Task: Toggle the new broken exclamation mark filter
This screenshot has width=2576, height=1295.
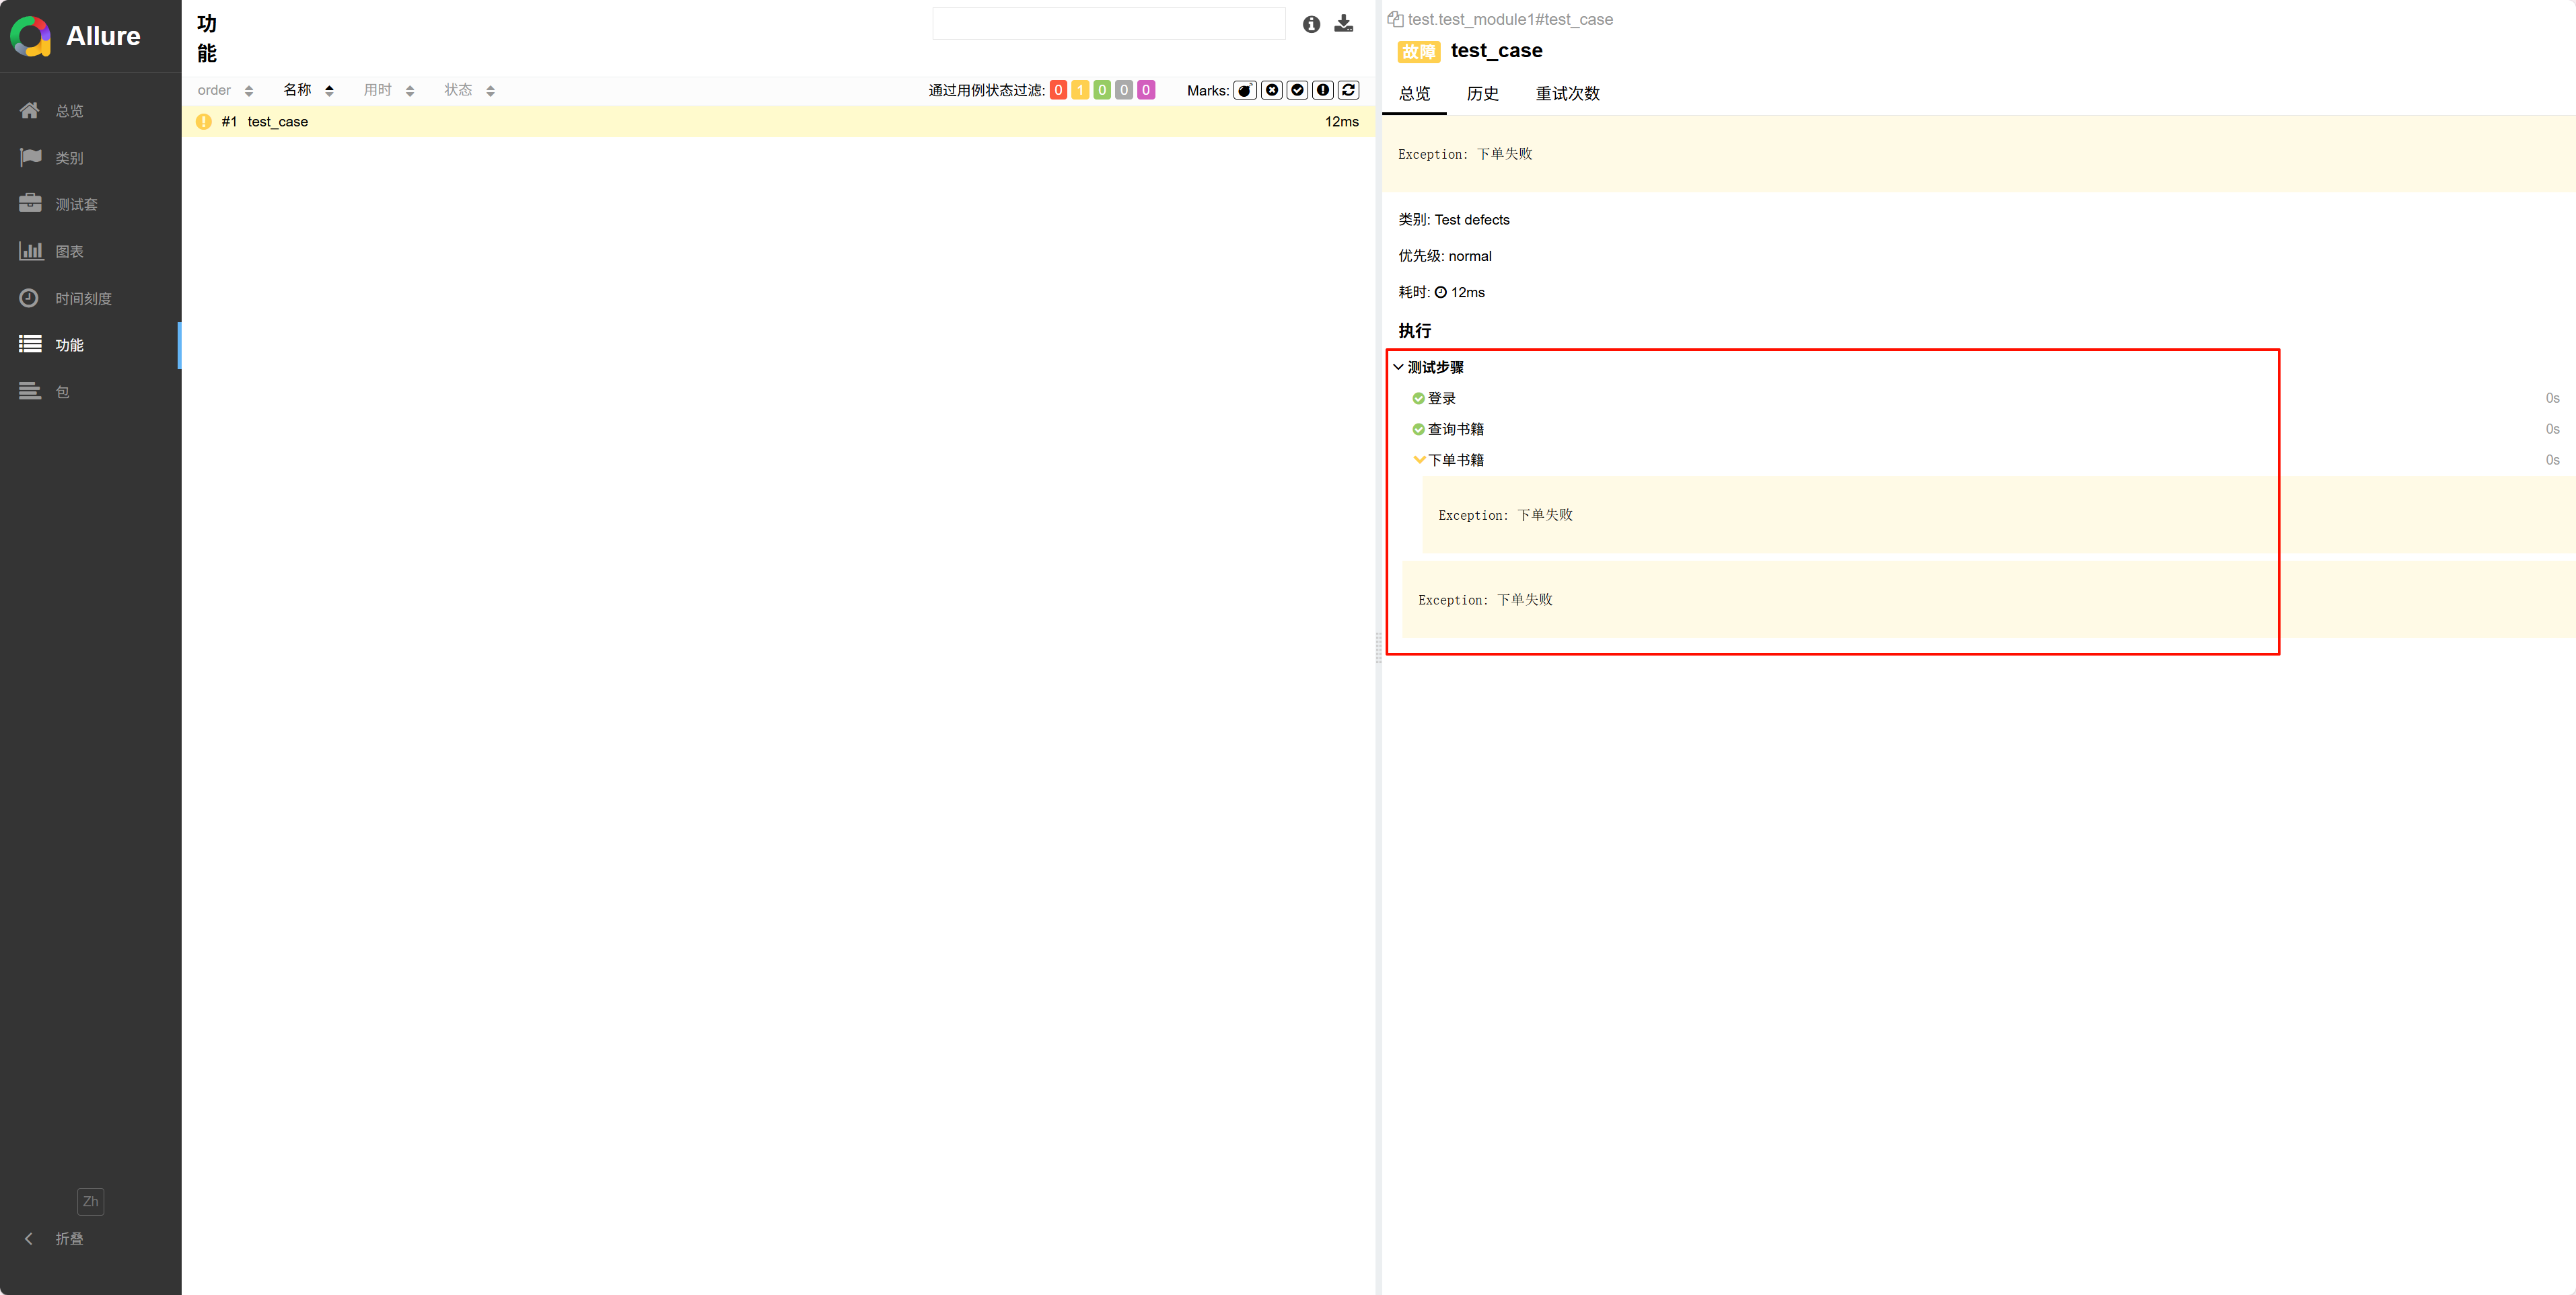Action: click(1323, 90)
